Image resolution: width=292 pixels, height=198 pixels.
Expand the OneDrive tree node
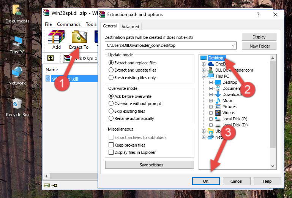coord(204,64)
